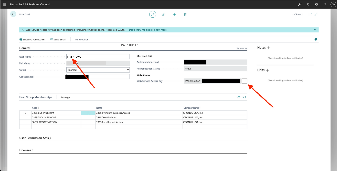
Task: Click the Web Service Access Key ellipsis button
Action: (244, 81)
